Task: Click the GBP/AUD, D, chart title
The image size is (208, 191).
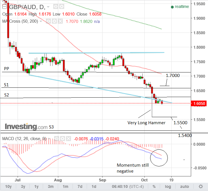Action: pos(27,7)
